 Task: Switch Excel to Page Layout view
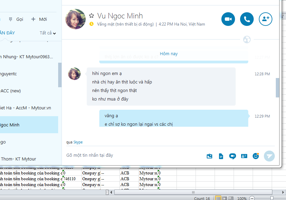point(225,198)
